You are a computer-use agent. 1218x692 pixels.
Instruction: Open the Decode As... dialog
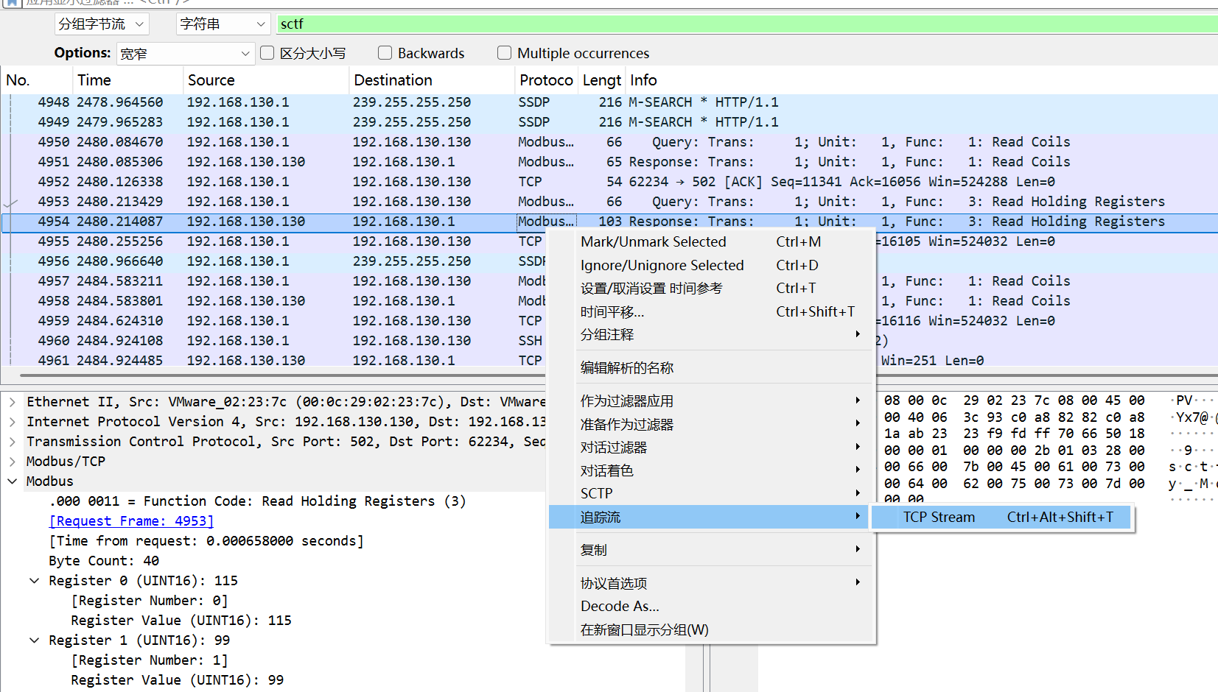pyautogui.click(x=620, y=606)
